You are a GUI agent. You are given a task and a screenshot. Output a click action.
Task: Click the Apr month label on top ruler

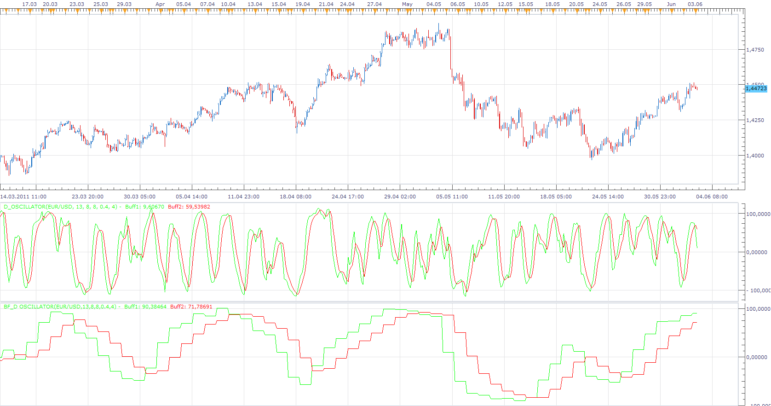pos(160,4)
